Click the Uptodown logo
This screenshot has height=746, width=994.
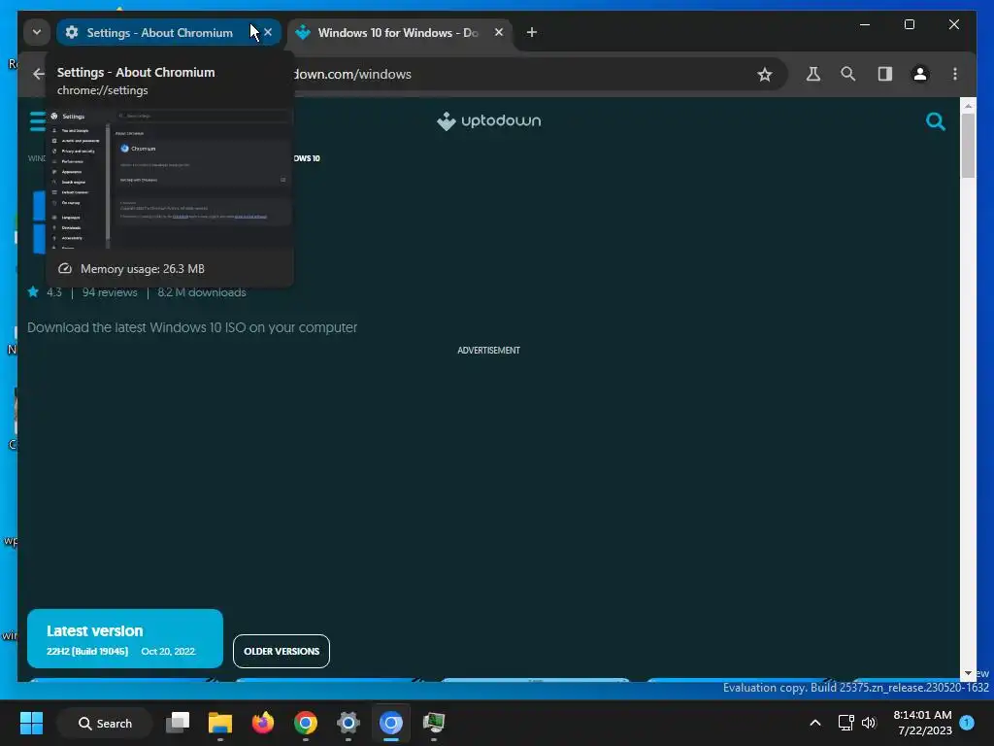click(489, 121)
